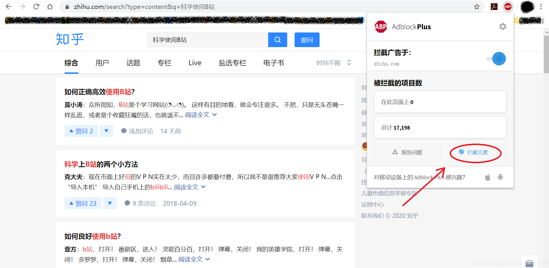Viewport: 549px width, 268px height.
Task: Upvote 赞同 23 on second answer
Action: (x=83, y=203)
